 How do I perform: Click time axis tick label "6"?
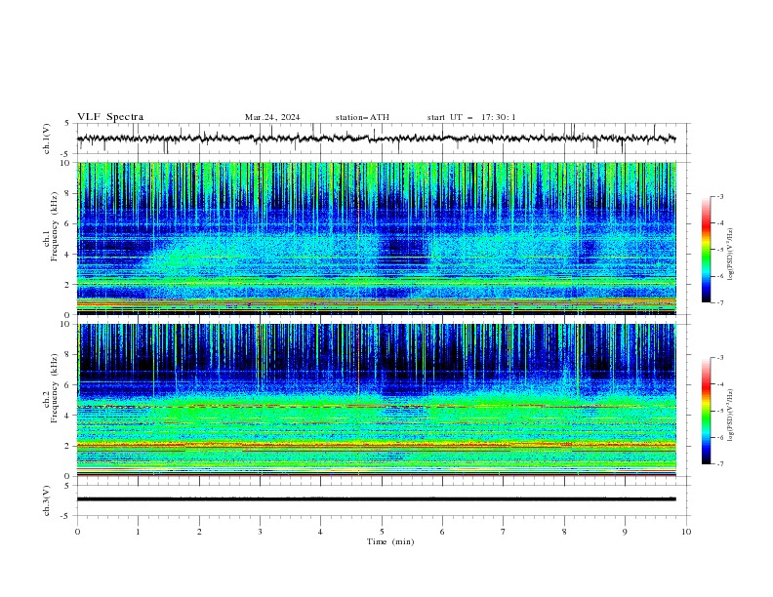[x=442, y=532]
